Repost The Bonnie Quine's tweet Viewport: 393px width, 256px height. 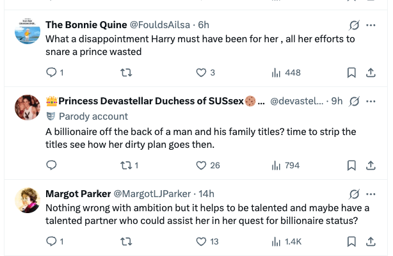pyautogui.click(x=126, y=73)
